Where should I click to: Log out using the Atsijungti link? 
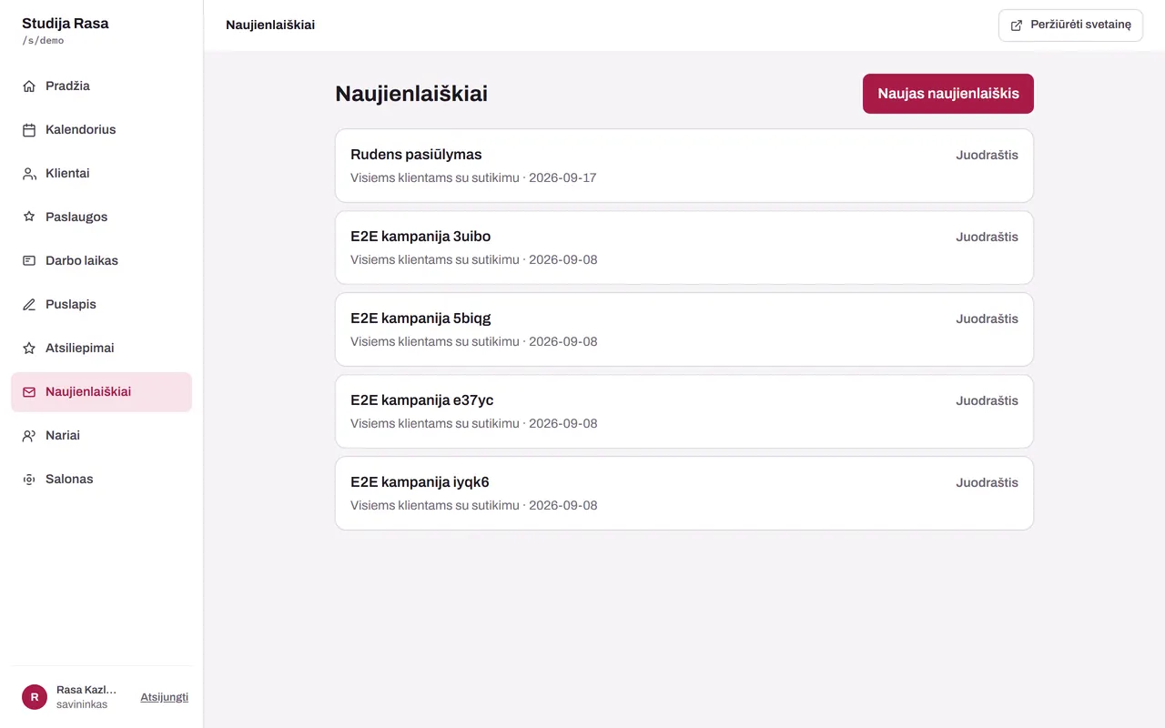164,697
